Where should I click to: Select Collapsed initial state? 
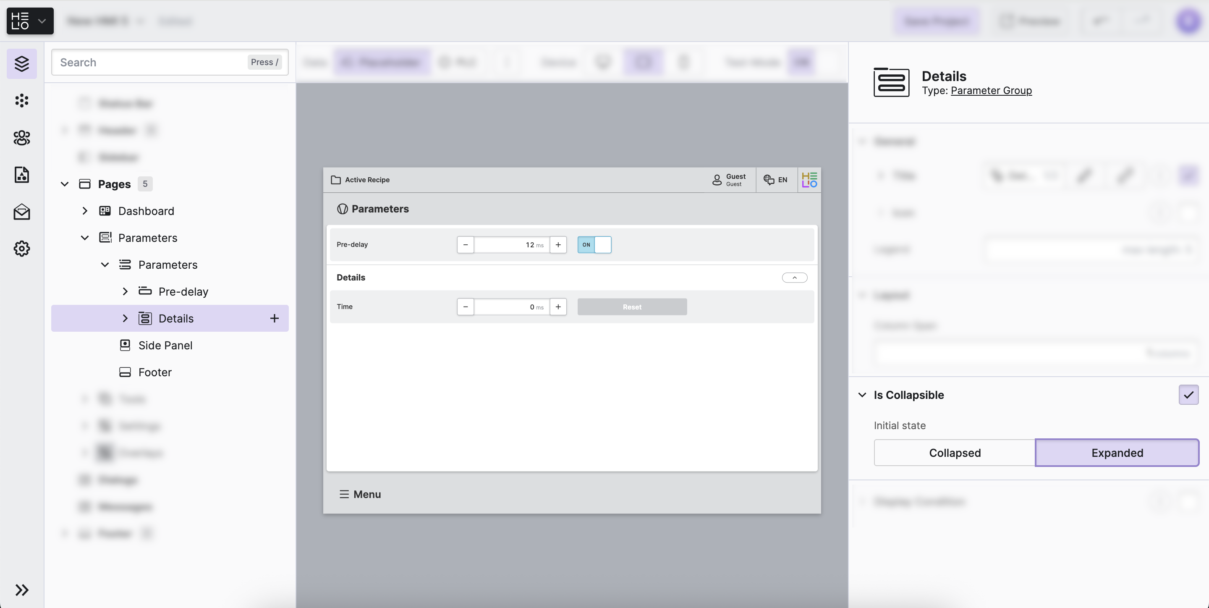tap(954, 453)
